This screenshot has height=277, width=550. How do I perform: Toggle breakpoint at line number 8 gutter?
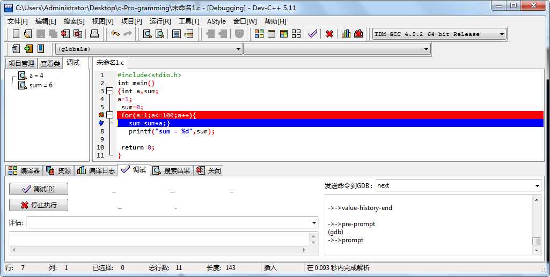coord(102,131)
